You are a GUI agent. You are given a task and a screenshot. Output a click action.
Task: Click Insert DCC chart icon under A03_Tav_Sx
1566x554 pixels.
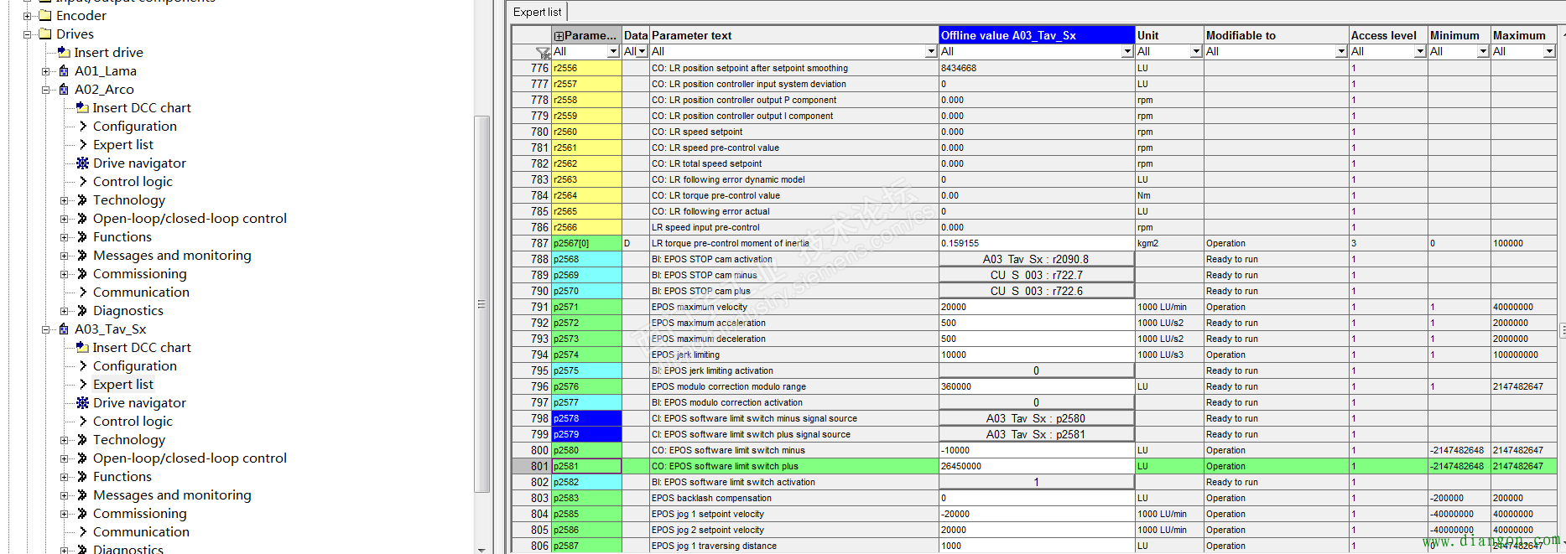click(x=82, y=347)
